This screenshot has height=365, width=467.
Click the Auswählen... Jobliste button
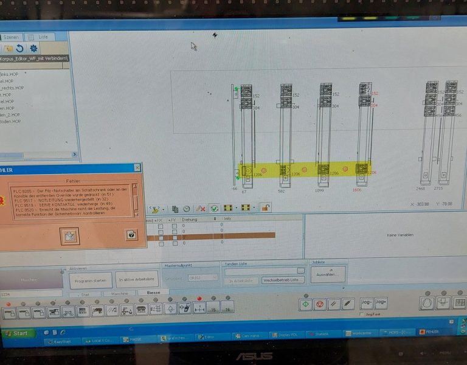(x=328, y=274)
